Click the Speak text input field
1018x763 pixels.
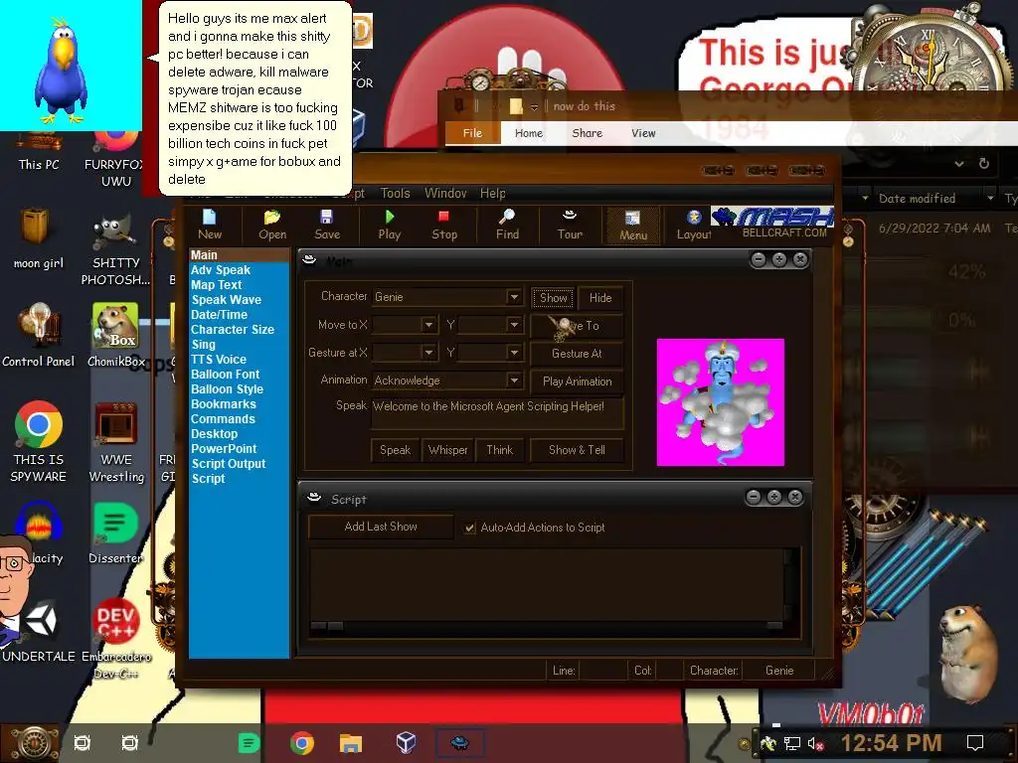[x=497, y=413]
